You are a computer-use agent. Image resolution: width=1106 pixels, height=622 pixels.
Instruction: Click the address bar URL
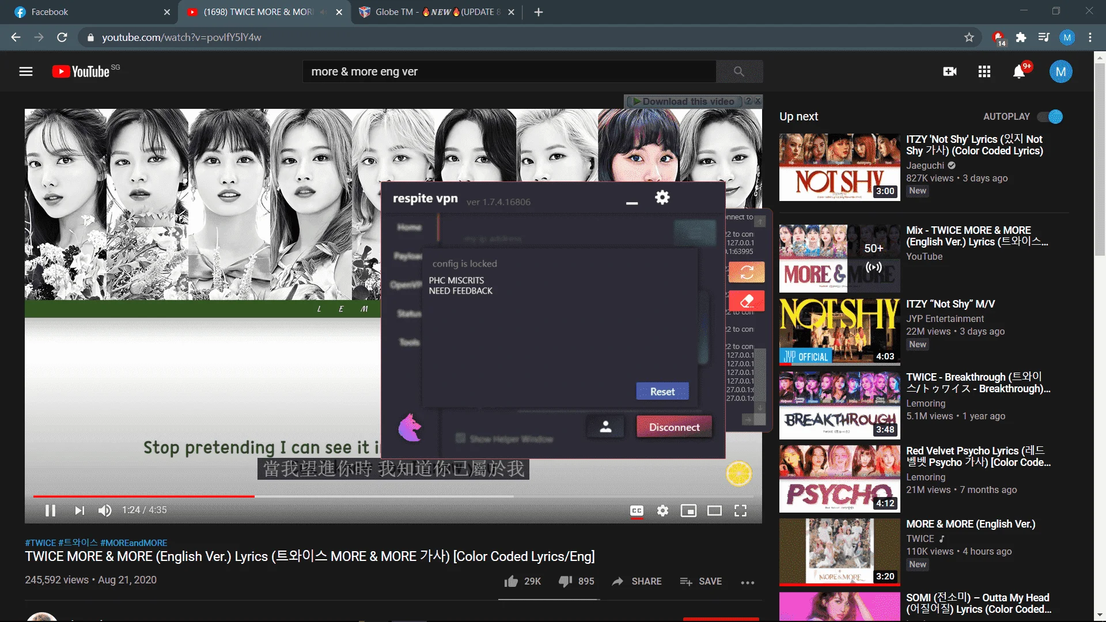pos(181,37)
